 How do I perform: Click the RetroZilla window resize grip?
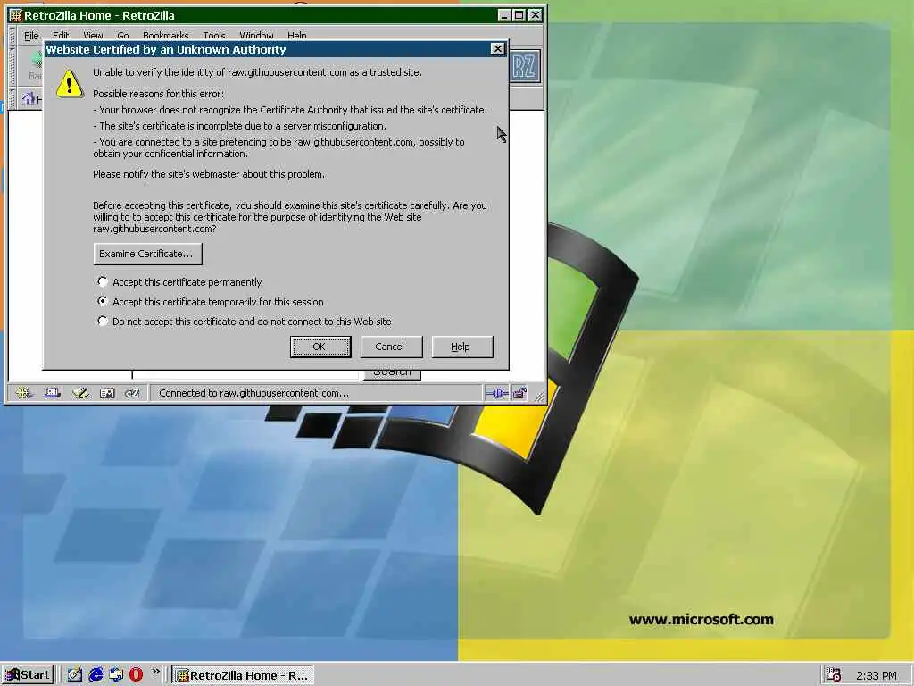pos(538,397)
